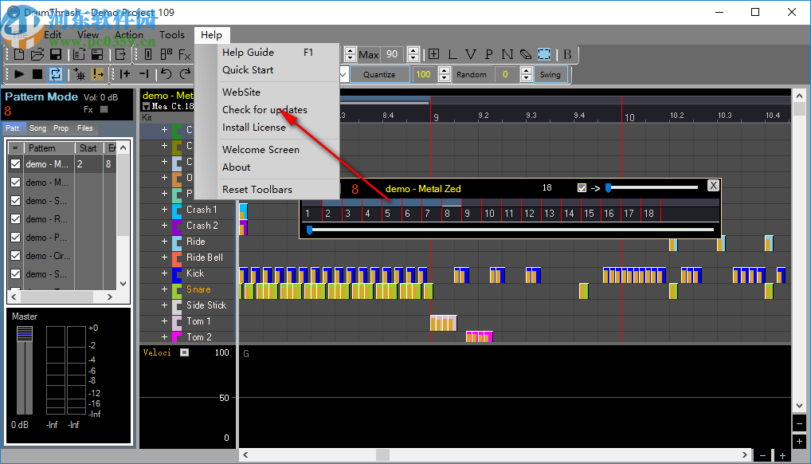The height and width of the screenshot is (464, 811).
Task: Toggle the checkbox in the Metal Zed popup
Action: (582, 188)
